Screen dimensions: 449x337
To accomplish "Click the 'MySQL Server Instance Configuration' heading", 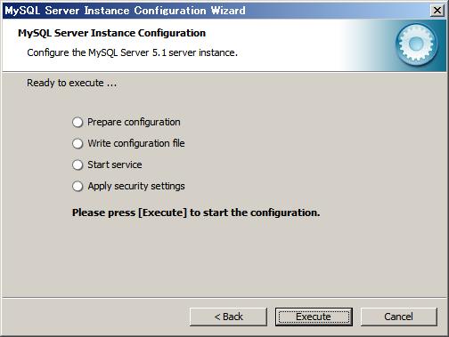I will (111, 33).
